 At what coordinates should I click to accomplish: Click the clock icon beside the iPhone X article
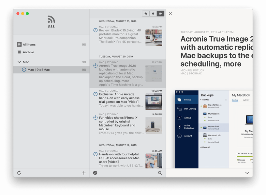[96, 118]
